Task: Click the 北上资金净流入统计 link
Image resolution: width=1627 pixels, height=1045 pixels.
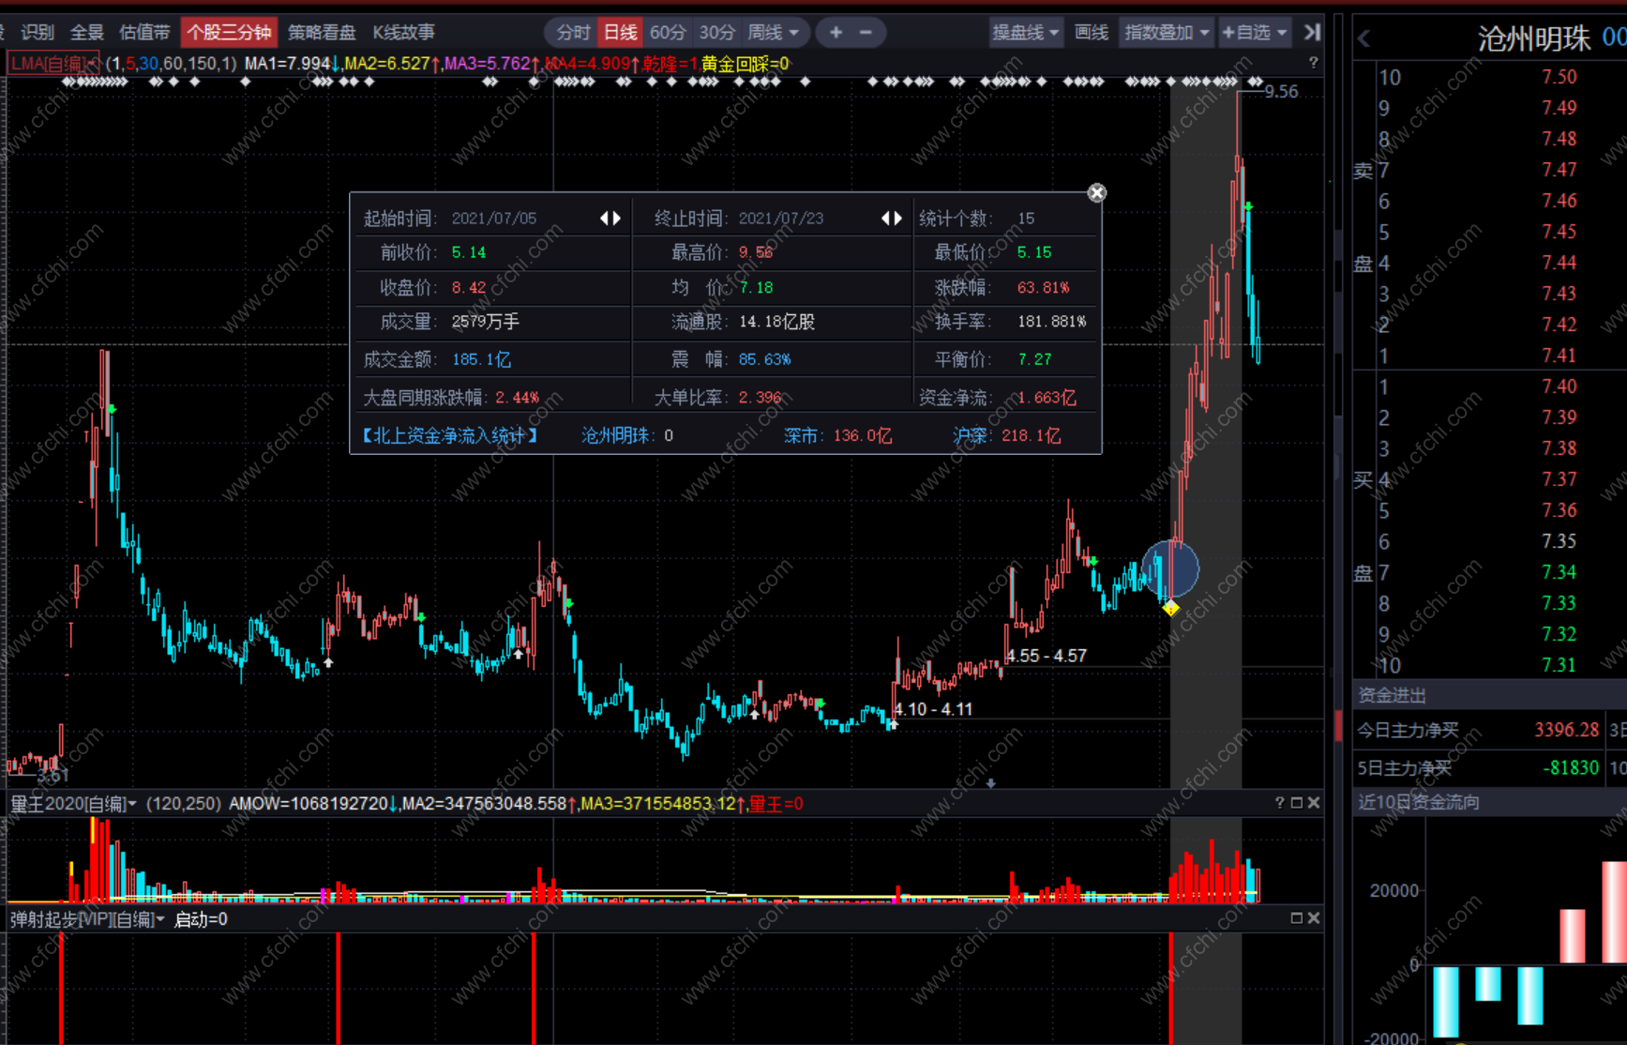Action: point(450,435)
